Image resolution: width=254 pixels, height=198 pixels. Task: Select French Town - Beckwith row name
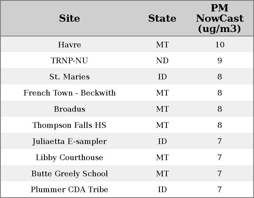click(69, 93)
